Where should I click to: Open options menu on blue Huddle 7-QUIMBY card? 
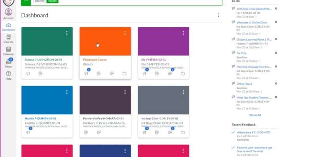tap(67, 92)
